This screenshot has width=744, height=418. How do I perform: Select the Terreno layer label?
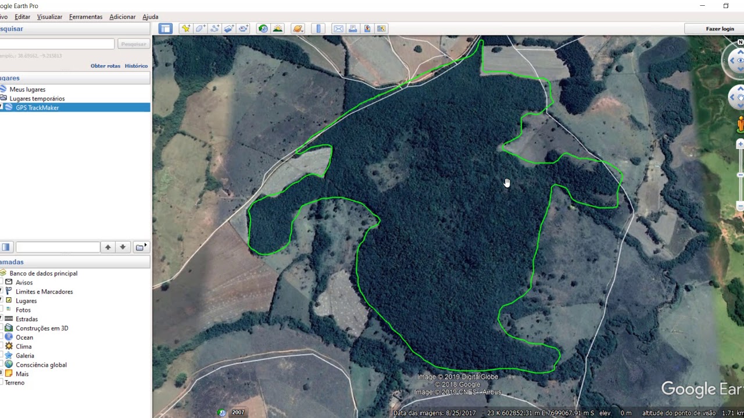tap(15, 383)
